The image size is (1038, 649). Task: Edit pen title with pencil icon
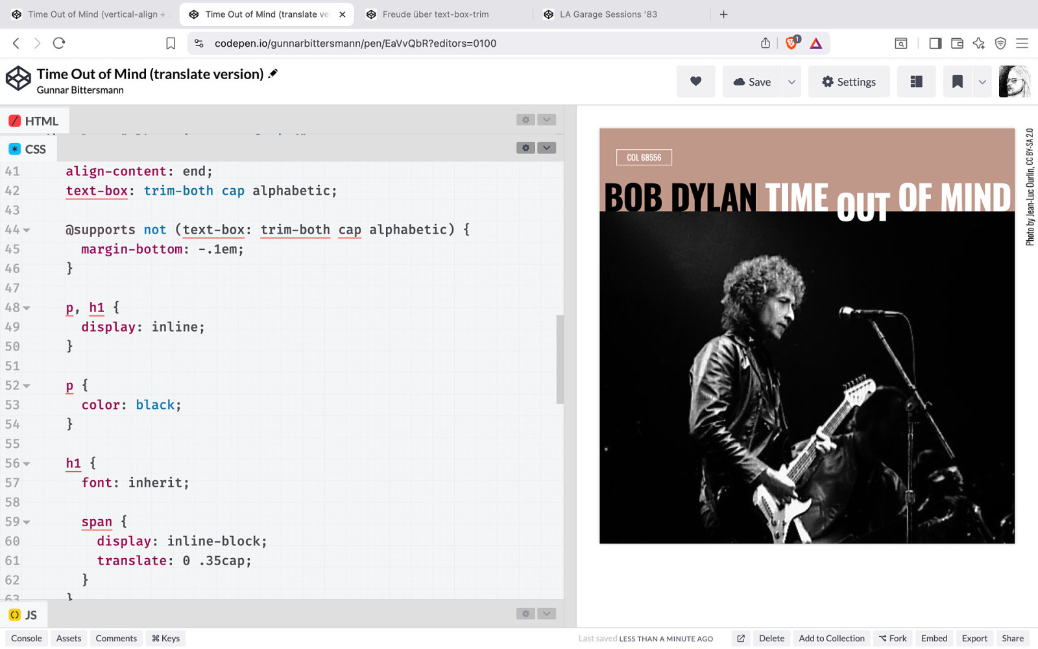tap(273, 73)
